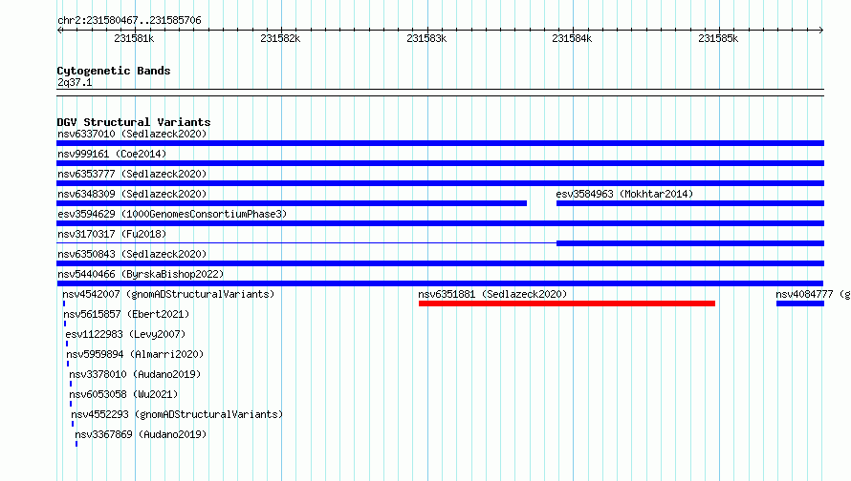Viewport: 851px width, 481px height.
Task: Click the left arrow of the ruler
Action: pos(59,30)
